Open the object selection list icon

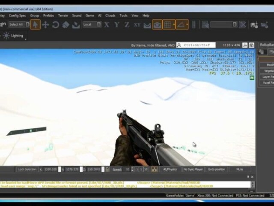pyautogui.click(x=205, y=25)
